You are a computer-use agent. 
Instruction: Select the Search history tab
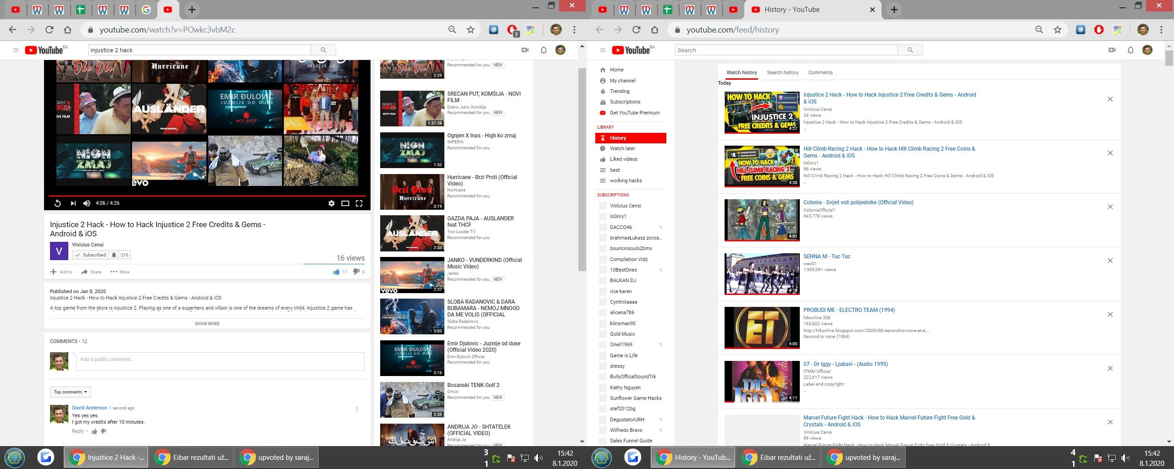782,72
